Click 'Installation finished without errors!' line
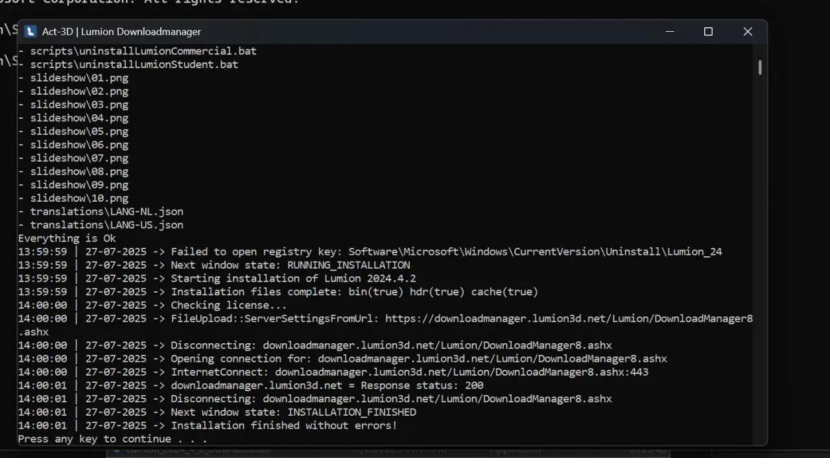The image size is (830, 458). tap(207, 426)
